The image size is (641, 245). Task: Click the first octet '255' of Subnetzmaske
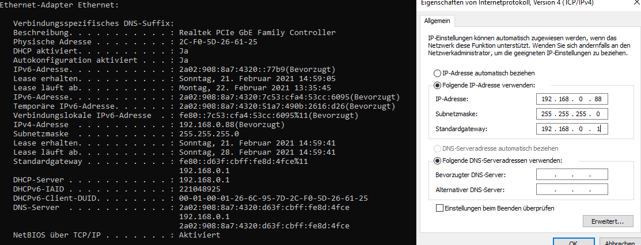pyautogui.click(x=547, y=114)
